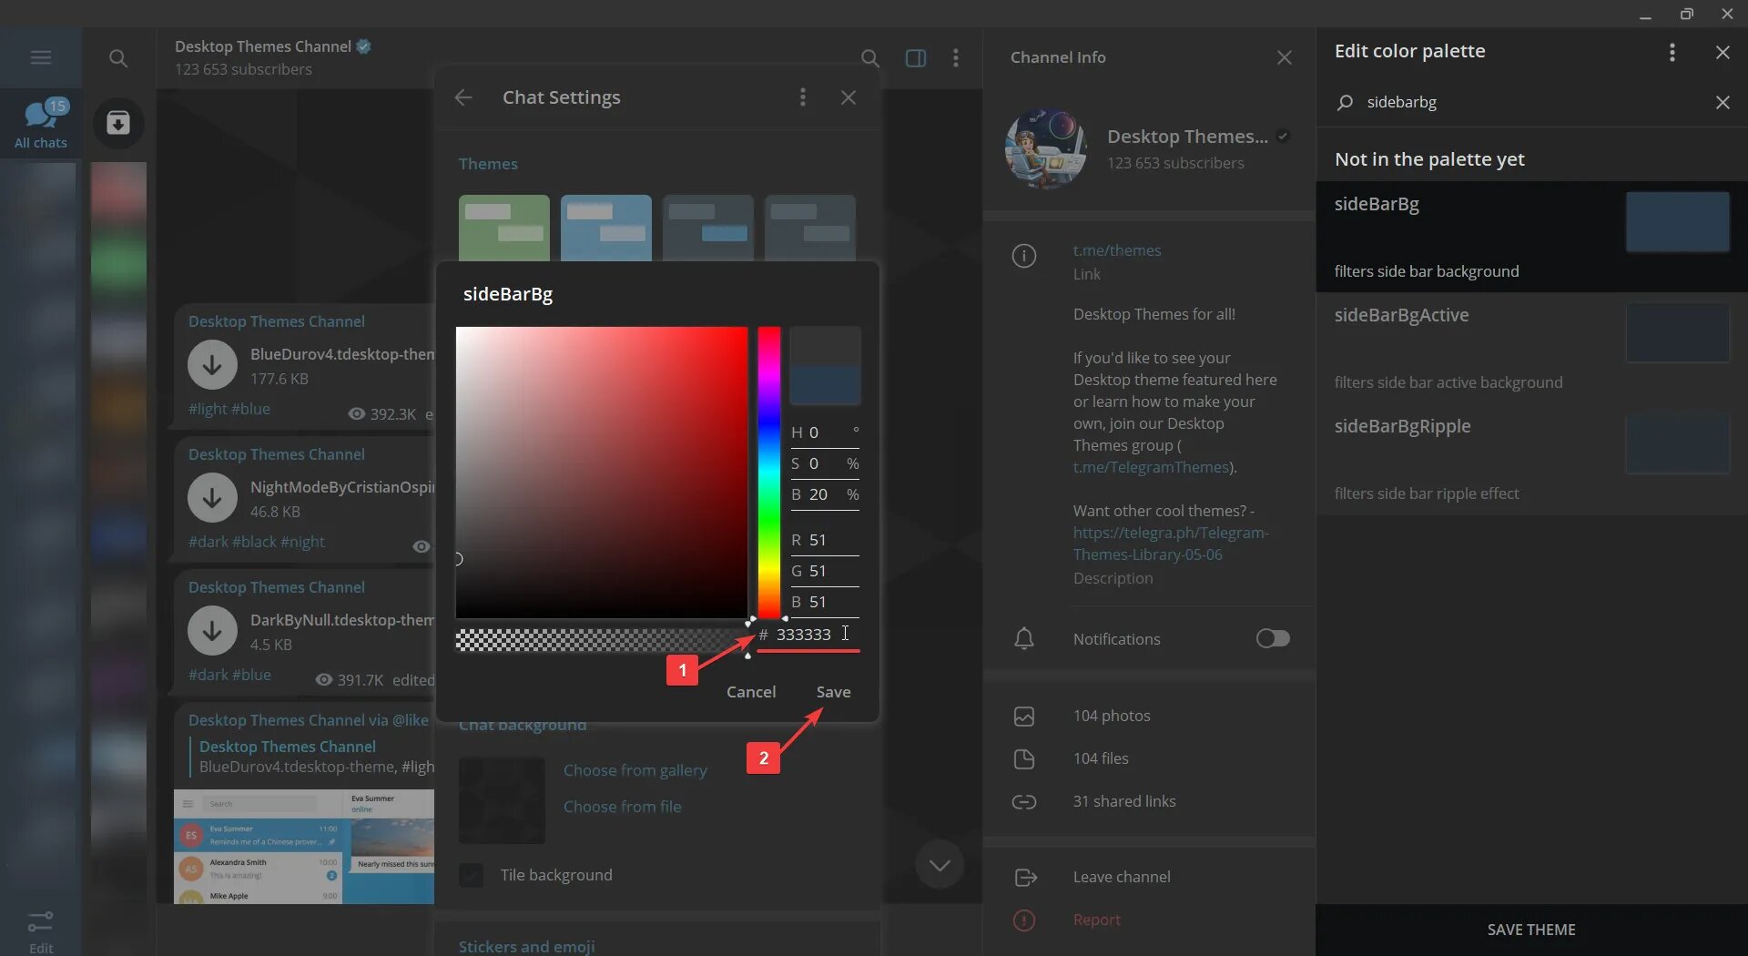Close the Channel Info panel

click(1285, 57)
